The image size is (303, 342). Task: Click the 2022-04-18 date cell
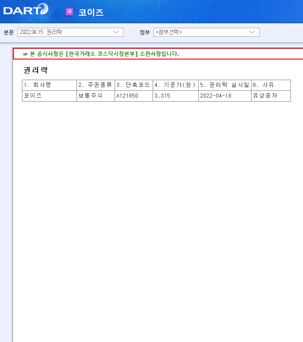point(225,96)
